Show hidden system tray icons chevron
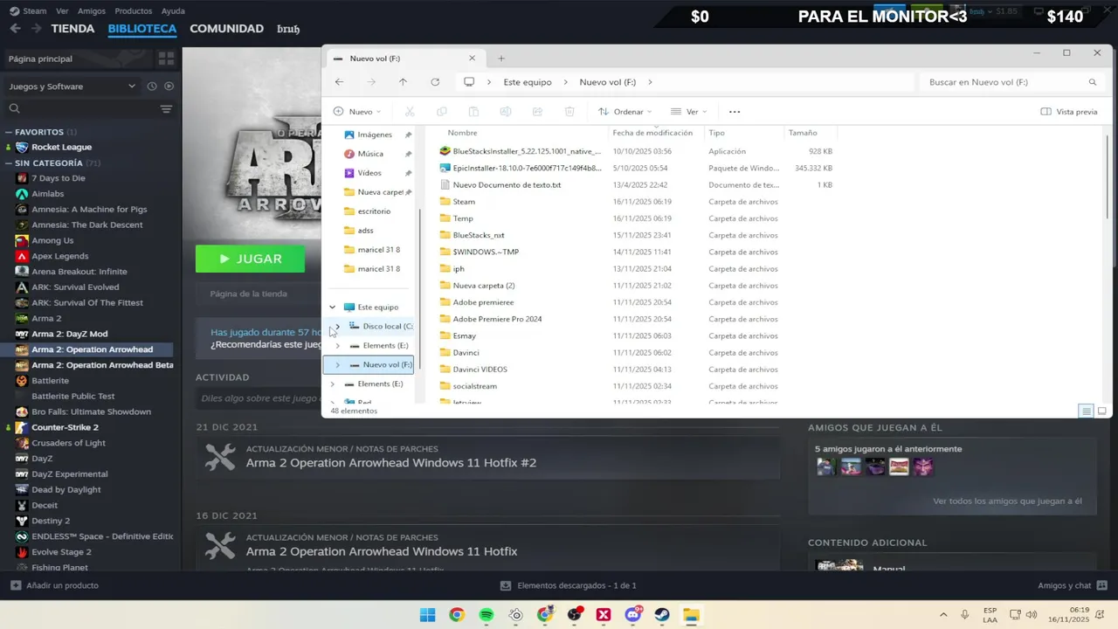Screen dimensions: 1118x629 coord(943,615)
